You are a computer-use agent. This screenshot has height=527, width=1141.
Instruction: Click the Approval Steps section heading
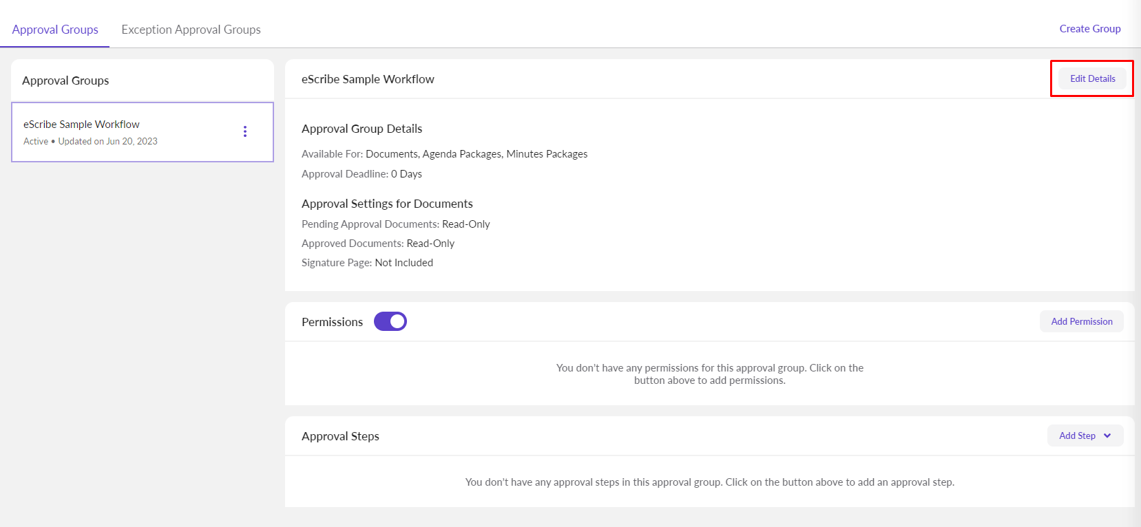tap(340, 436)
